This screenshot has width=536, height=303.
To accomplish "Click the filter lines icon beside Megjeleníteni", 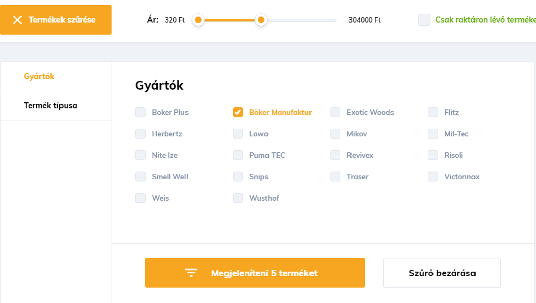I will coord(191,273).
